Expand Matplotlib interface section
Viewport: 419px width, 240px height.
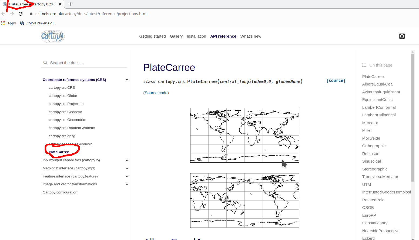click(x=127, y=168)
